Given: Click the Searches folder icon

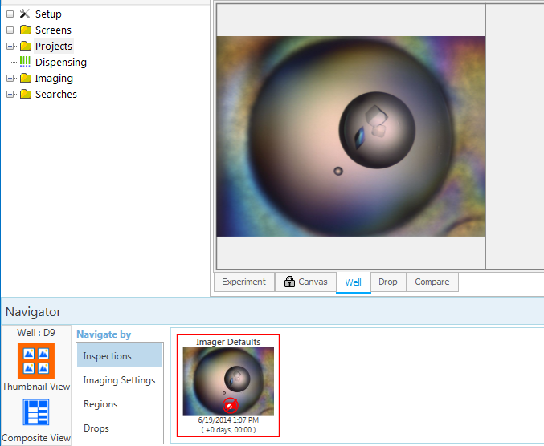Looking at the screenshot, I should click(x=26, y=94).
